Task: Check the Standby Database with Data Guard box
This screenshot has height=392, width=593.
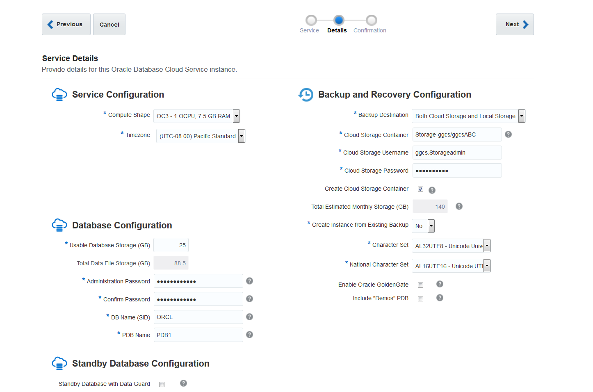Action: [x=162, y=385]
